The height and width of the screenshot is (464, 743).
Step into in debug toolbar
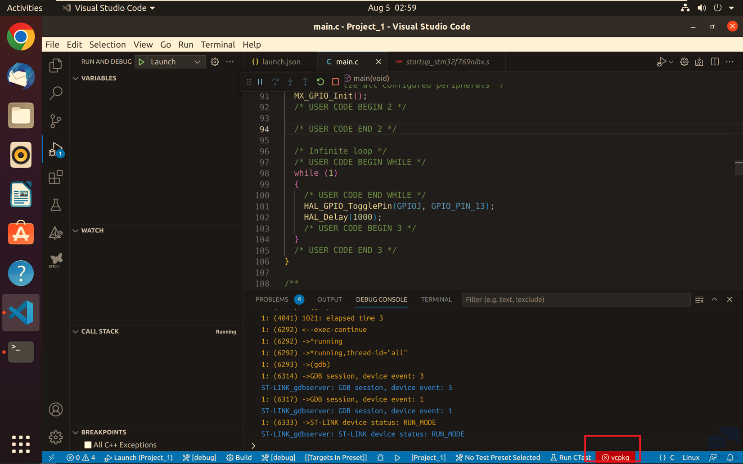point(290,82)
